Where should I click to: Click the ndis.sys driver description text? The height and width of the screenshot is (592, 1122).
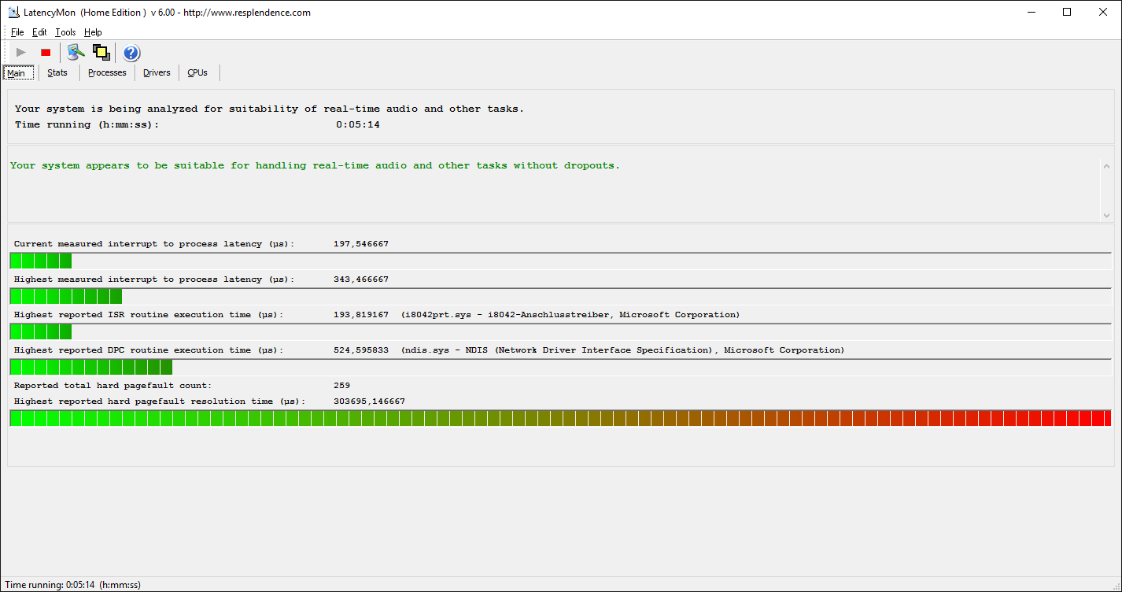point(622,350)
